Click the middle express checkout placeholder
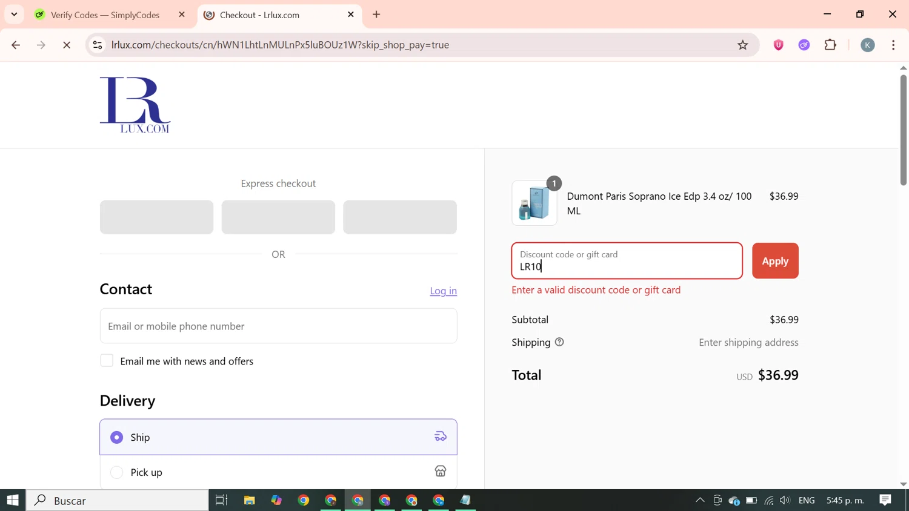909x511 pixels. [x=278, y=217]
